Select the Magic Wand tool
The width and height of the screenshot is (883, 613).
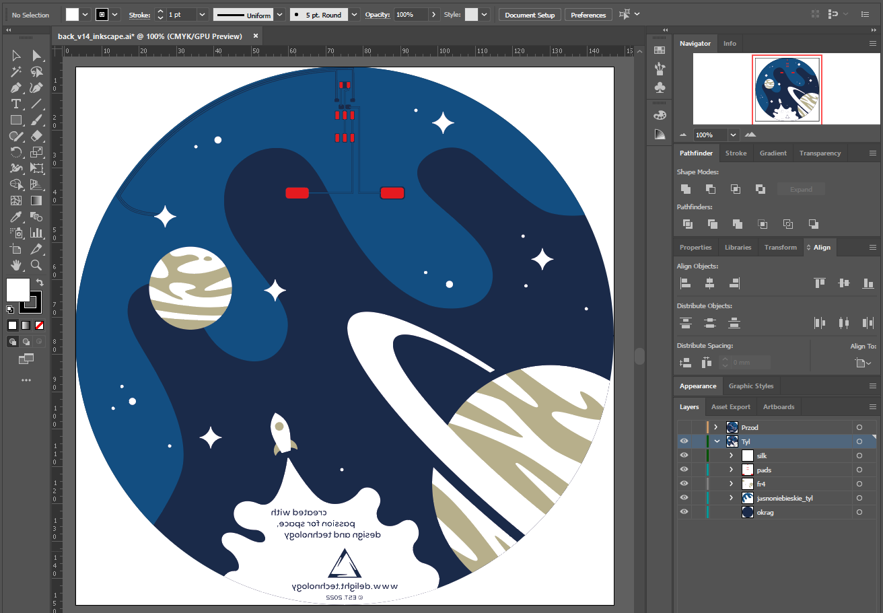coord(16,71)
